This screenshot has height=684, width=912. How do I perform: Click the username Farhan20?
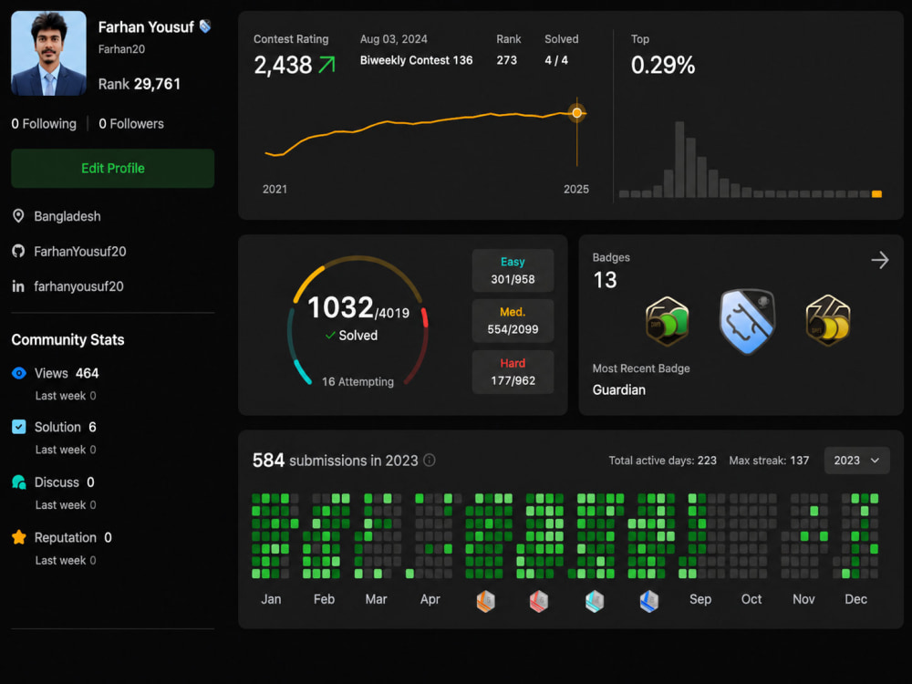click(121, 49)
